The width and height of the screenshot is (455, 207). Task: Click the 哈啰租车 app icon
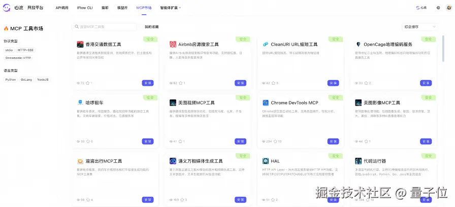click(80, 102)
